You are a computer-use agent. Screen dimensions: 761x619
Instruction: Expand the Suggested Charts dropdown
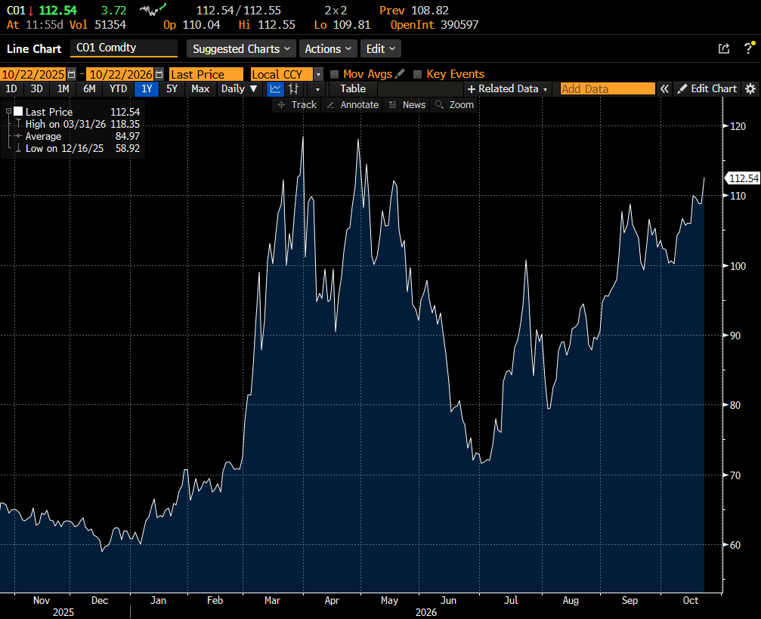pyautogui.click(x=241, y=49)
